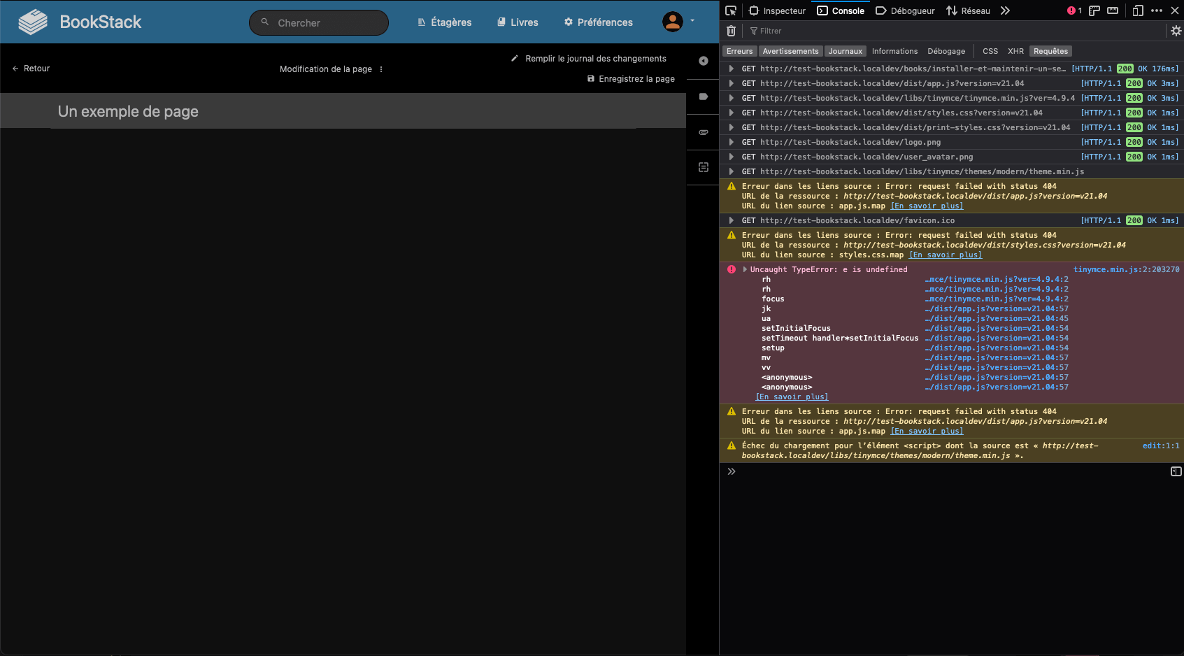1184x656 pixels.
Task: Clear the console output with the trash icon
Action: pyautogui.click(x=731, y=31)
